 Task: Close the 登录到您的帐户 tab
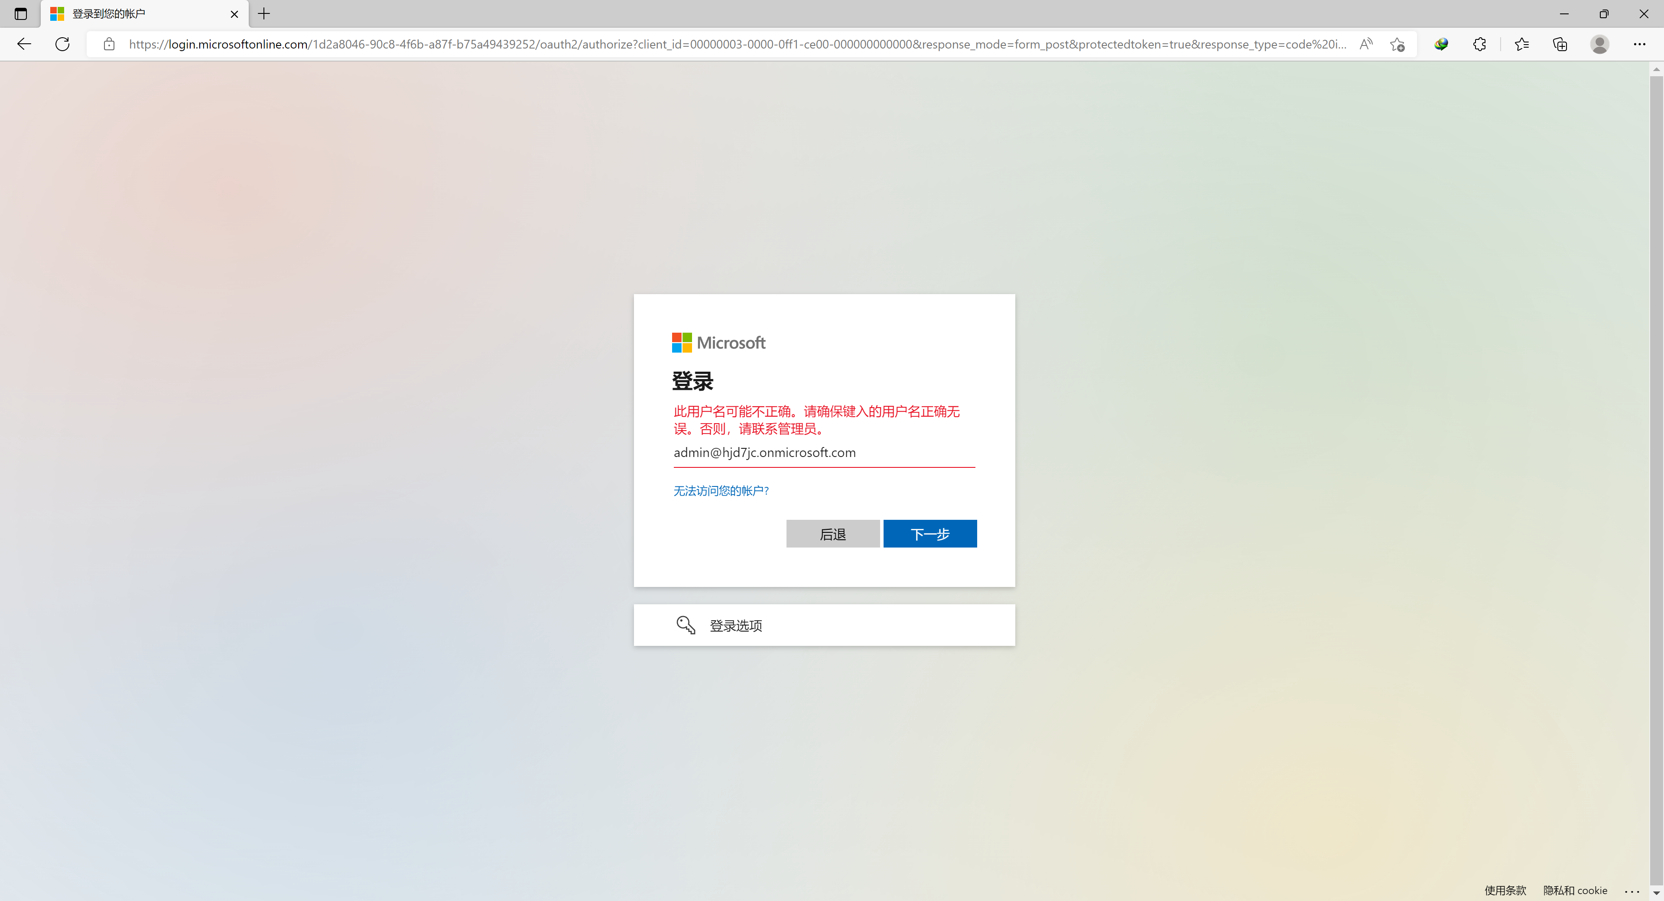pyautogui.click(x=234, y=13)
